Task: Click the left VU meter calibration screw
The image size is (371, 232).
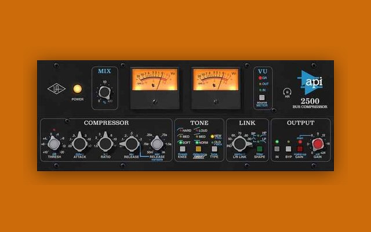Action: [155, 102]
